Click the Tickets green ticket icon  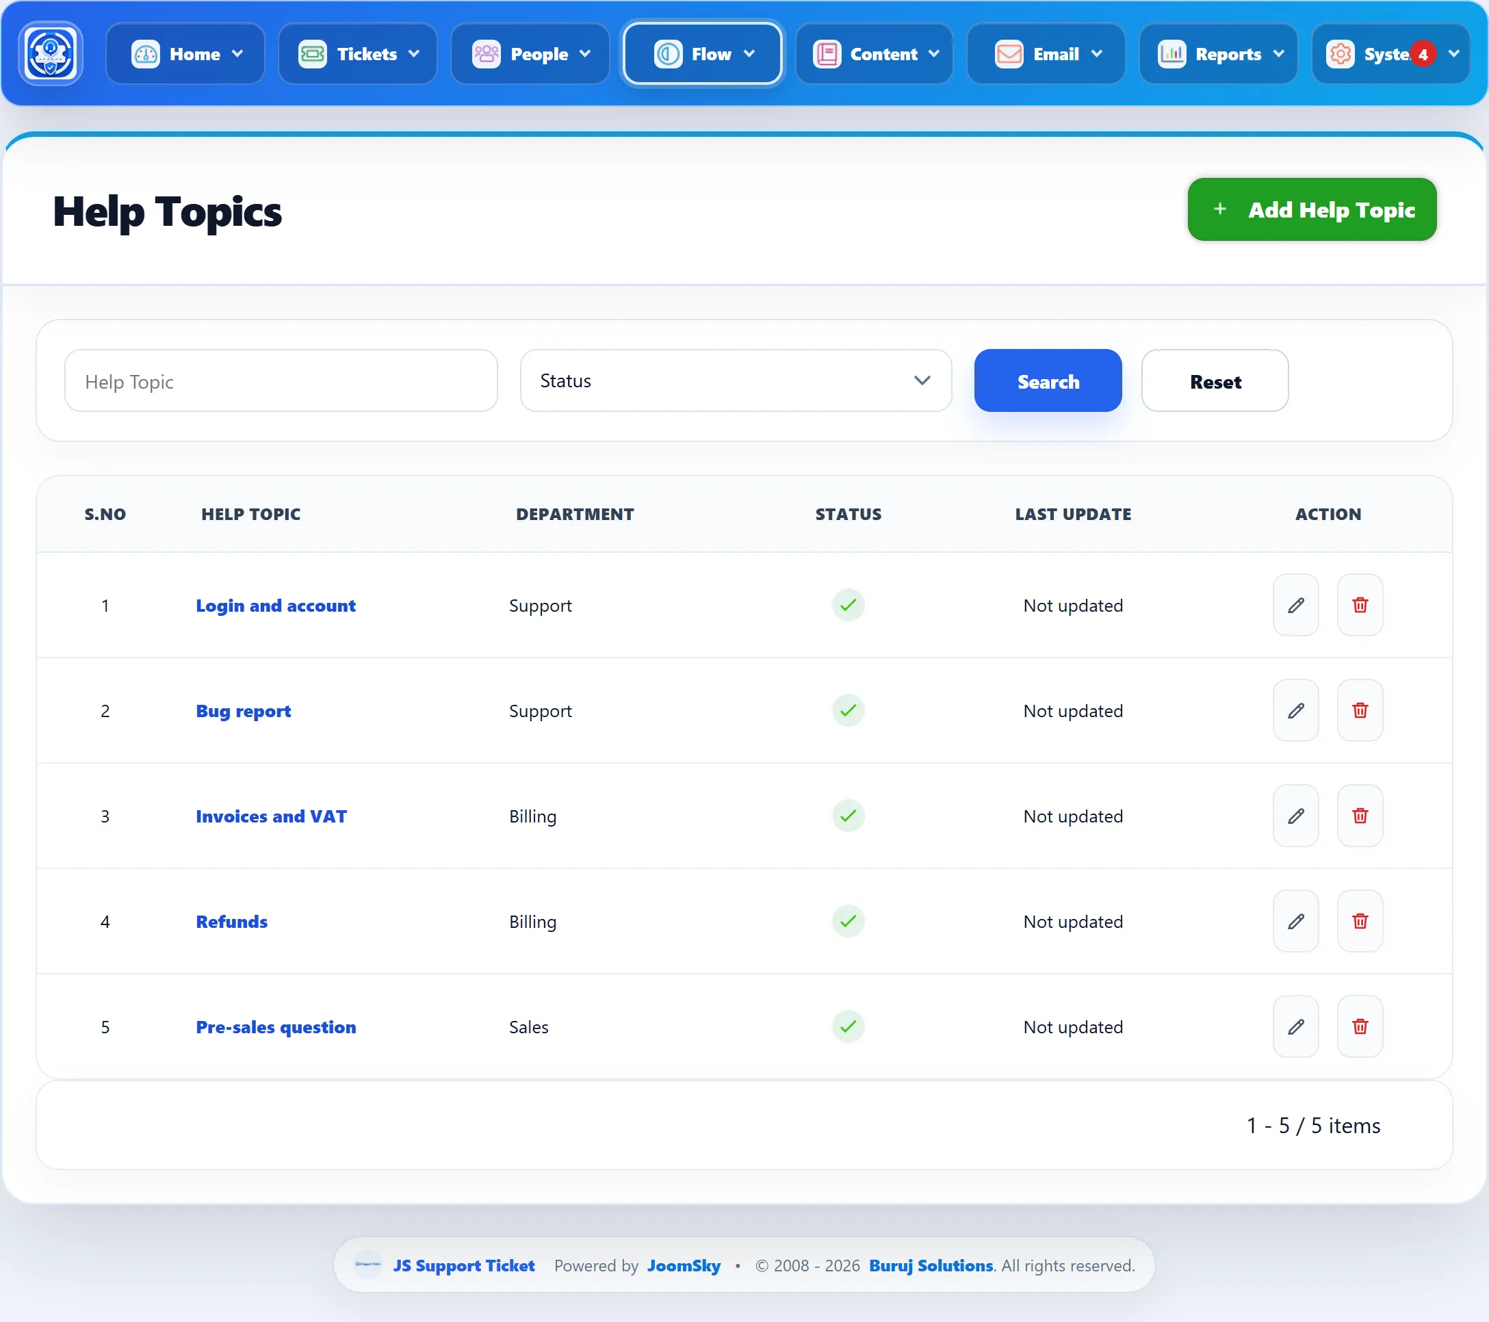click(313, 54)
